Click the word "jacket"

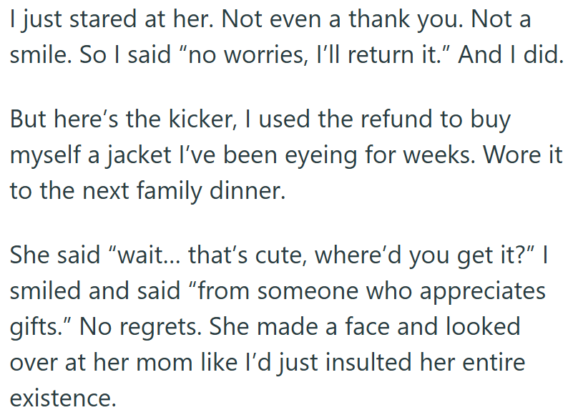(x=136, y=156)
